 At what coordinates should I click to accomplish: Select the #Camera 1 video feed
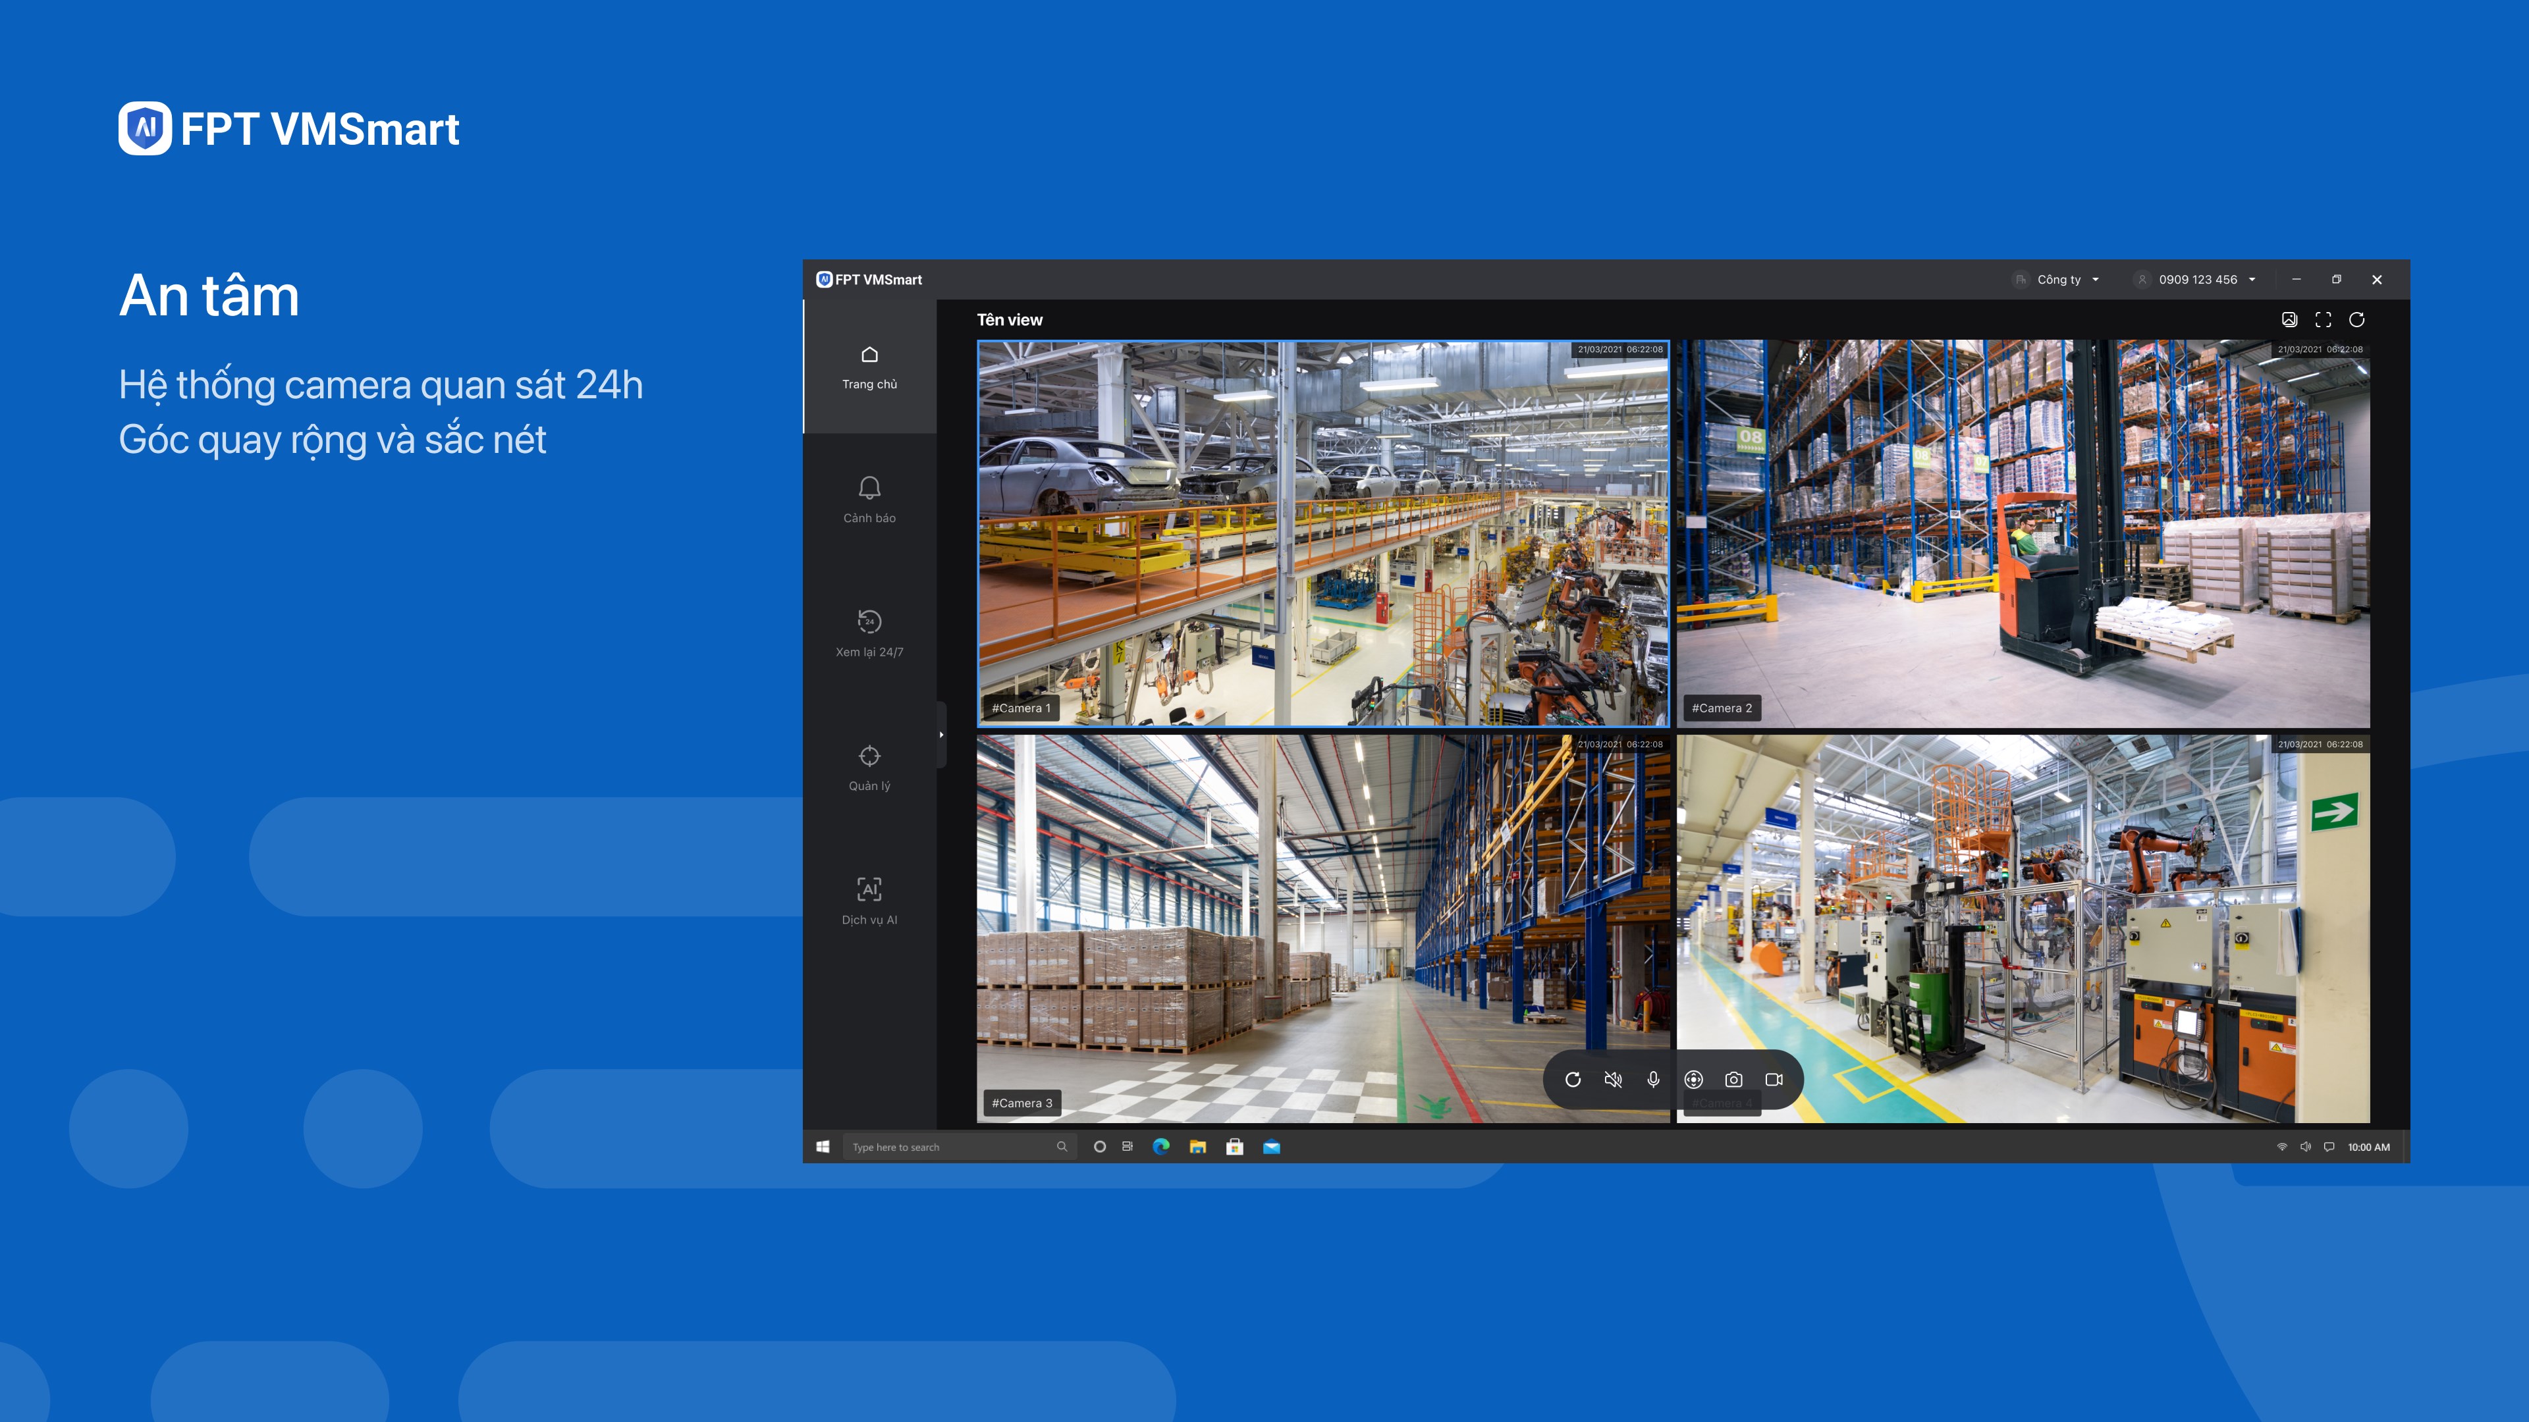pos(1322,534)
